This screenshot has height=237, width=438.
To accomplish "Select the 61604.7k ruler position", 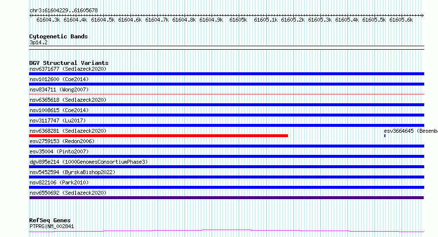I will click(x=157, y=20).
